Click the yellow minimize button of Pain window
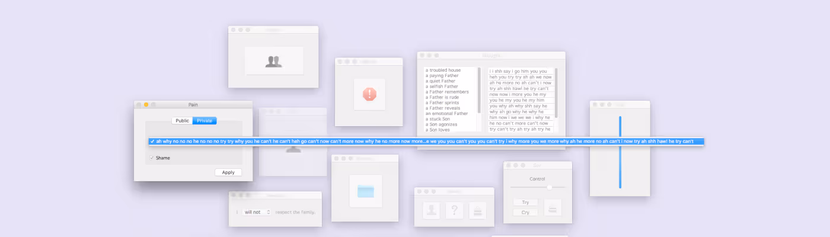 (146, 105)
